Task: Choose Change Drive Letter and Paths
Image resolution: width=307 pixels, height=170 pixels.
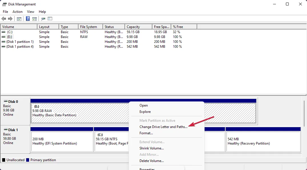Action: pos(163,127)
